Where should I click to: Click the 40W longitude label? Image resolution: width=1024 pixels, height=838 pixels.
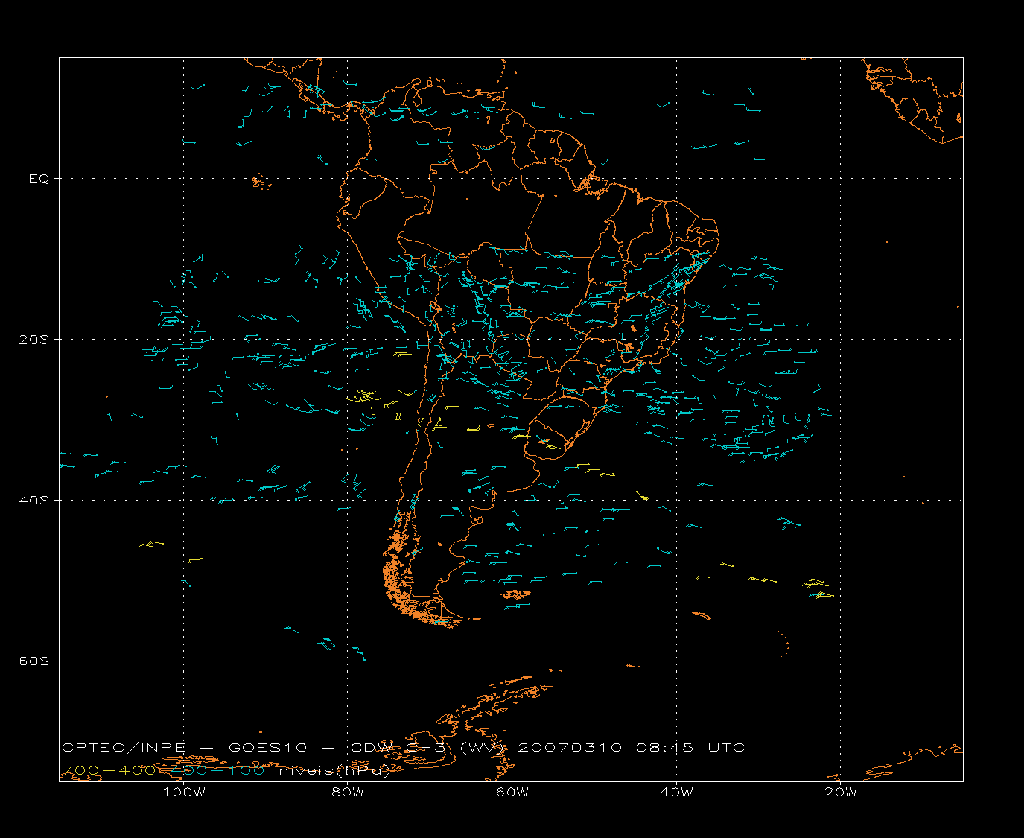[676, 792]
